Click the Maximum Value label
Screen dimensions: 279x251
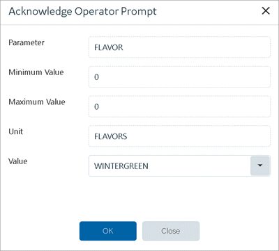click(x=37, y=102)
